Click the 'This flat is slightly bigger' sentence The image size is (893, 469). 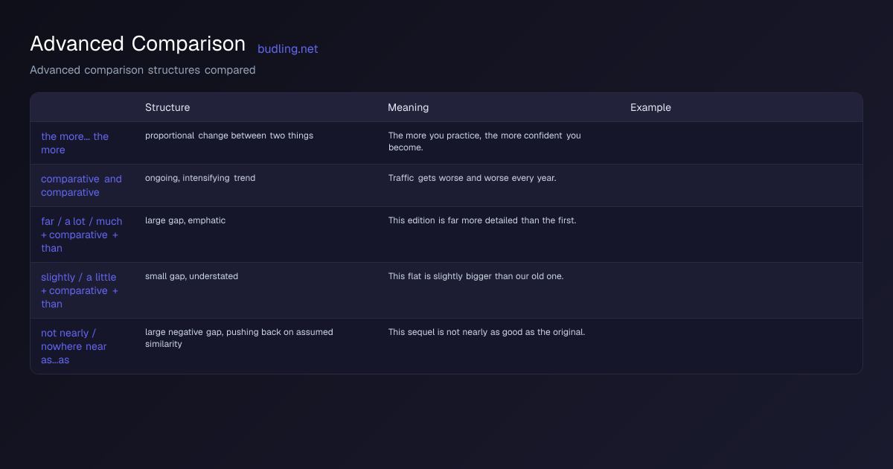(476, 276)
